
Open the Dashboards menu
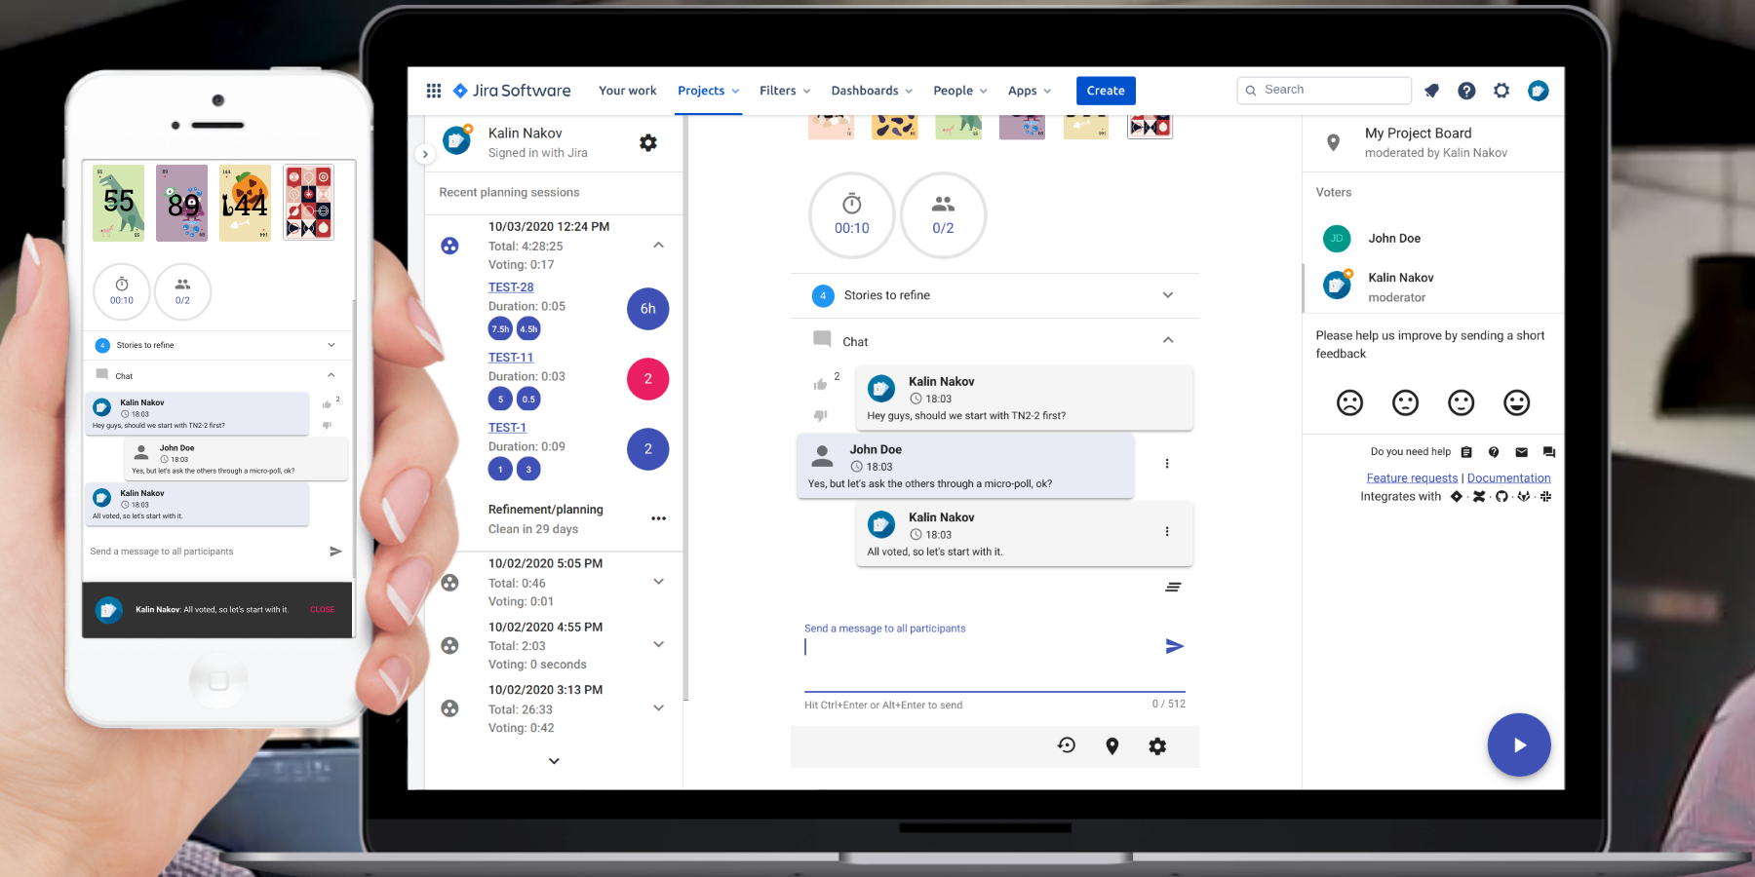tap(872, 91)
